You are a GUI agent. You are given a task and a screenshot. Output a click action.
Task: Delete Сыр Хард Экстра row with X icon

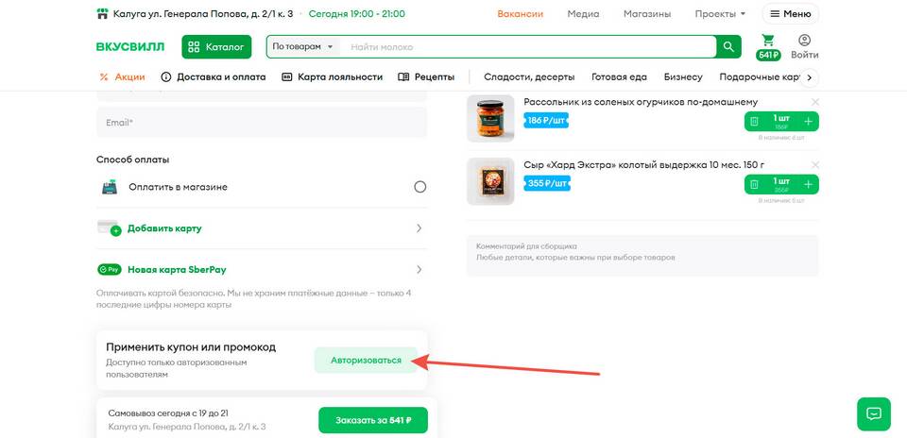[815, 164]
